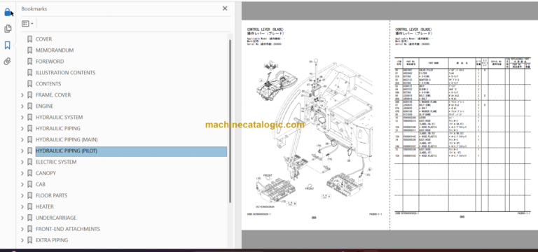Click bookmark icon next to CANOPY
Screen dimensions: 538x252
(x=30, y=173)
